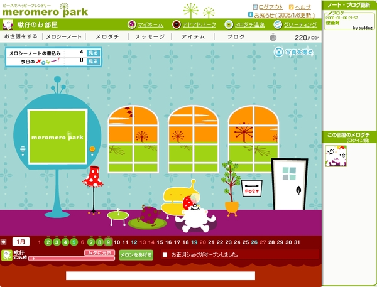Click the meromero park TV screen
377x287 pixels.
57,136
